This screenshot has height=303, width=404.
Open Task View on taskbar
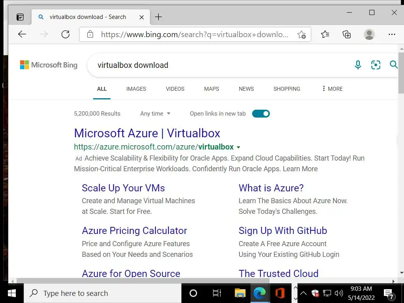click(217, 293)
